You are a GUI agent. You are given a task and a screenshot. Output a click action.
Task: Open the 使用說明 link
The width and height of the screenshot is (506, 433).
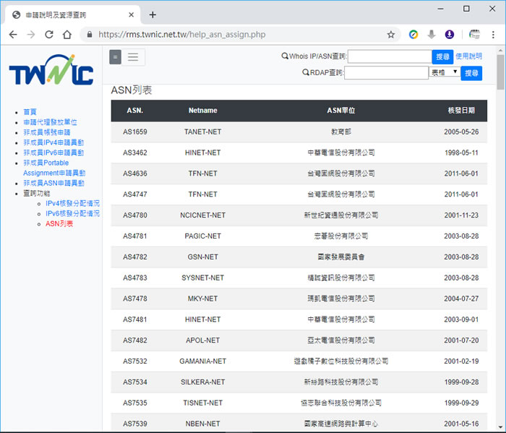click(x=468, y=56)
